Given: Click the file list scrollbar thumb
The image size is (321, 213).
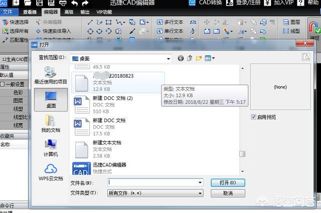Looking at the screenshot, I should click(x=242, y=154).
